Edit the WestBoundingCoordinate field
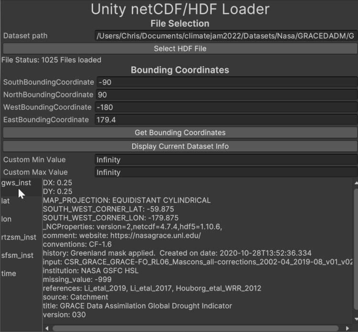This screenshot has width=358, height=332. coord(226,107)
